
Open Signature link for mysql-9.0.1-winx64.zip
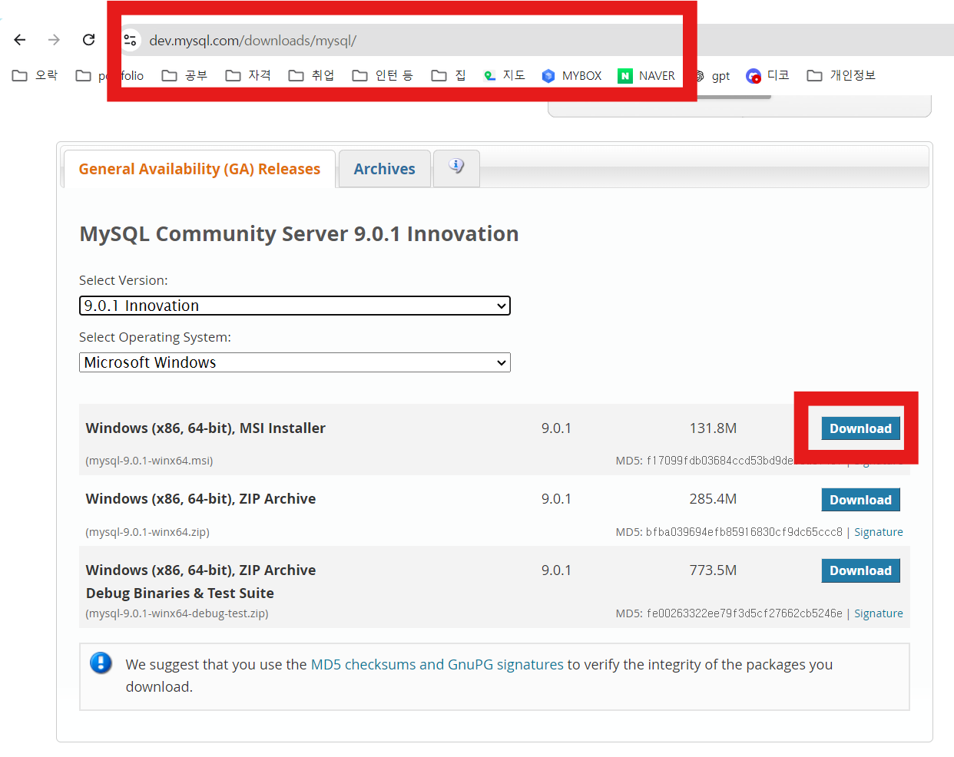coord(879,532)
